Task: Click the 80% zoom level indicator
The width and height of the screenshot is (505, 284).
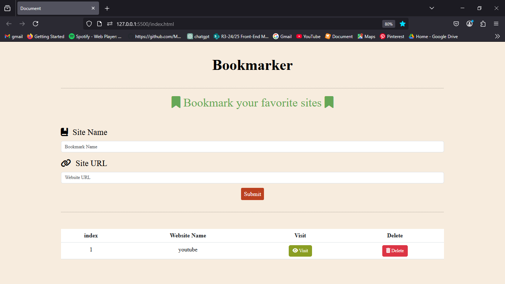Action: click(x=389, y=24)
